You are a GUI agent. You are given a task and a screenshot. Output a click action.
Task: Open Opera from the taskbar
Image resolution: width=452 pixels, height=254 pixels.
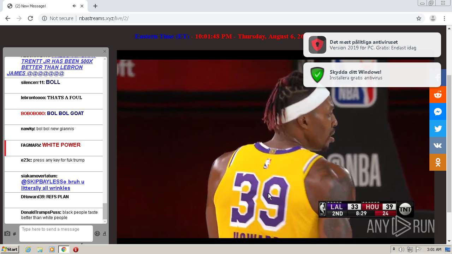(x=76, y=249)
